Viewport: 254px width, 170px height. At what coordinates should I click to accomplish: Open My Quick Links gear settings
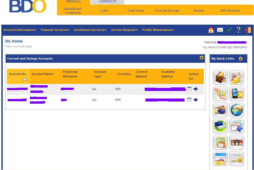[x=241, y=59]
